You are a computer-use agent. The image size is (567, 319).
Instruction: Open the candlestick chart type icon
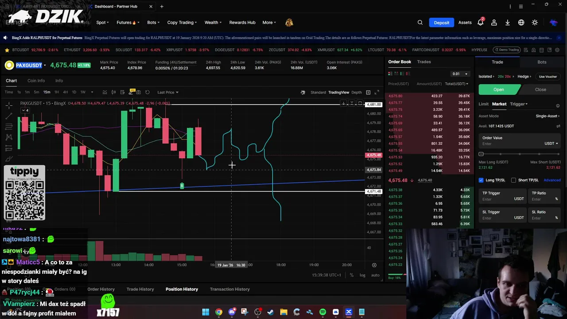[x=113, y=92]
